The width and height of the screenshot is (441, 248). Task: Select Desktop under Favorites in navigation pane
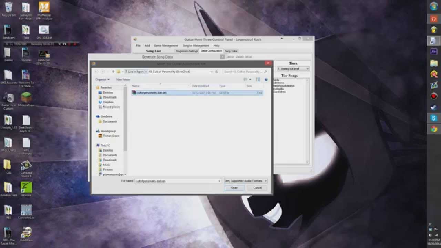click(x=108, y=92)
